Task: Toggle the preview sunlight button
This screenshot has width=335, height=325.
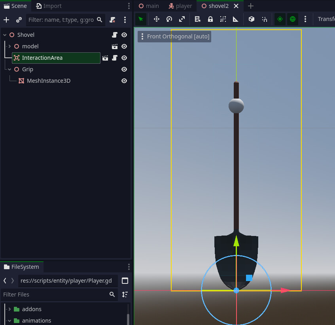Action: tap(280, 19)
